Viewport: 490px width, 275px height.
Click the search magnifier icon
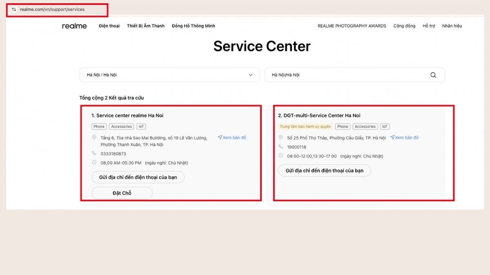point(433,75)
